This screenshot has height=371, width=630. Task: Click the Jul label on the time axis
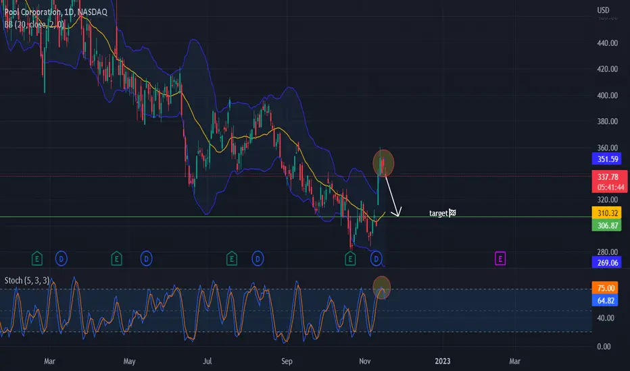(x=208, y=362)
